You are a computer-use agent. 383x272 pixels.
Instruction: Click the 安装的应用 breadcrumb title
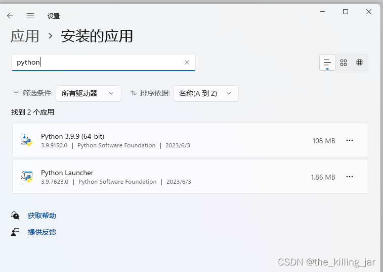coord(97,36)
